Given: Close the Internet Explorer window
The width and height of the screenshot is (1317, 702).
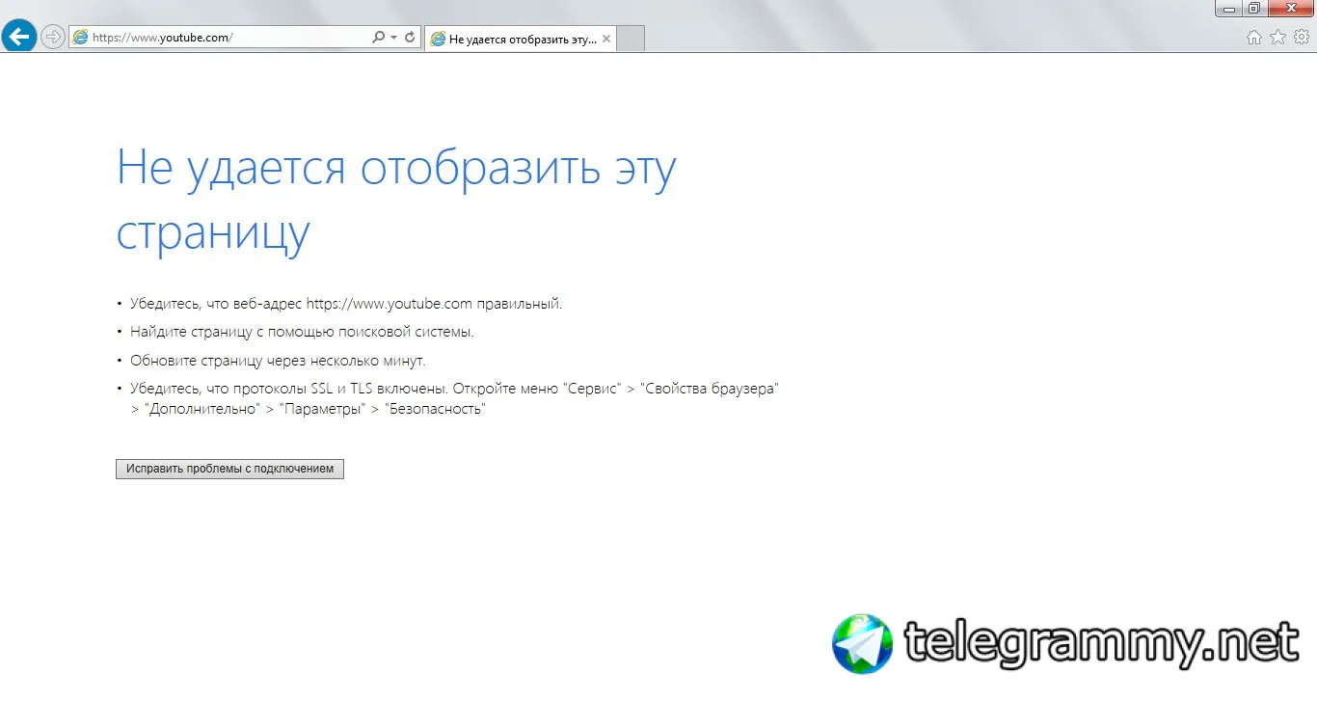Looking at the screenshot, I should click(1290, 8).
